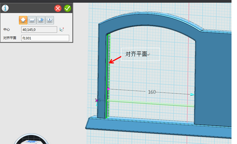Open the blue info help icon
Viewport: 237px width, 144px height.
(x=5, y=8)
